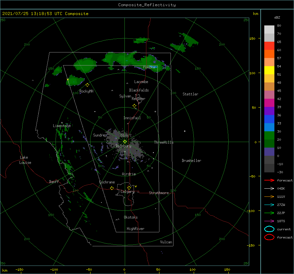The image size is (294, 274).
Task: Click the red forecast ellipse legend icon
Action: [269, 237]
